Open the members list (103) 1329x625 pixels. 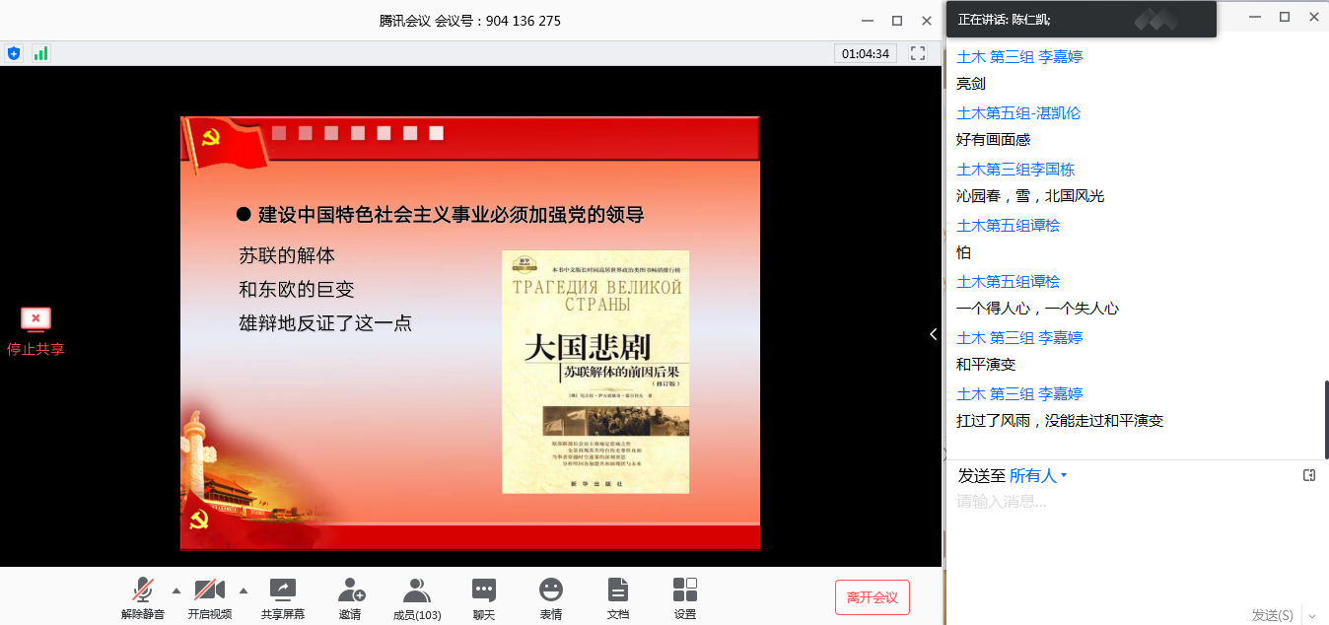pos(417,597)
